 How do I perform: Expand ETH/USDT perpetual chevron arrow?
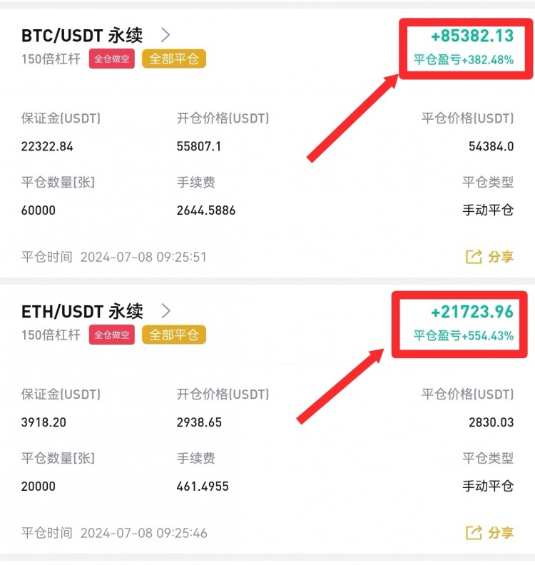click(x=165, y=311)
